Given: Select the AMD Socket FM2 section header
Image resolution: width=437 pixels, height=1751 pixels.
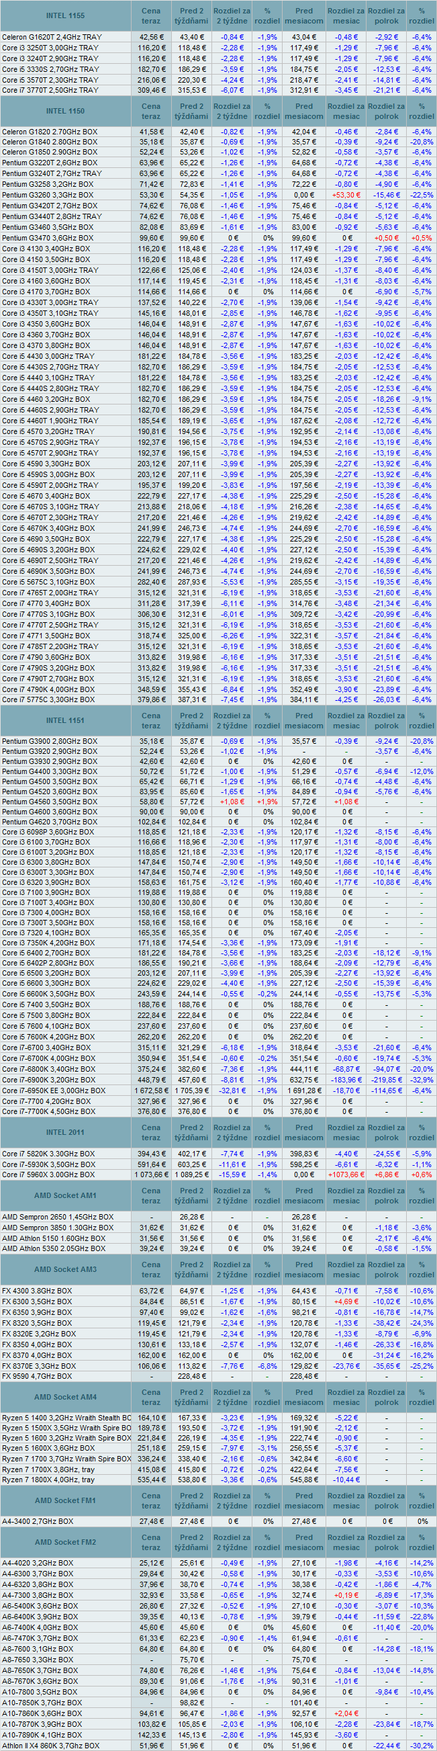Looking at the screenshot, I should (65, 1542).
